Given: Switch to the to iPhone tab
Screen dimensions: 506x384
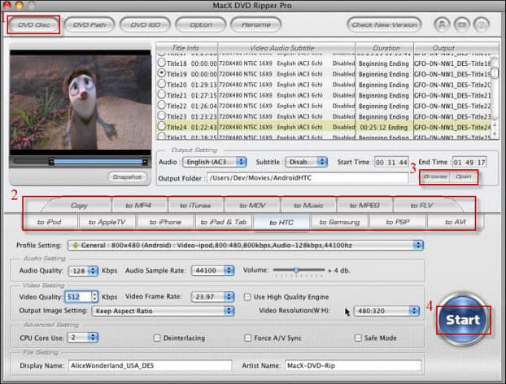Looking at the screenshot, I should (165, 222).
